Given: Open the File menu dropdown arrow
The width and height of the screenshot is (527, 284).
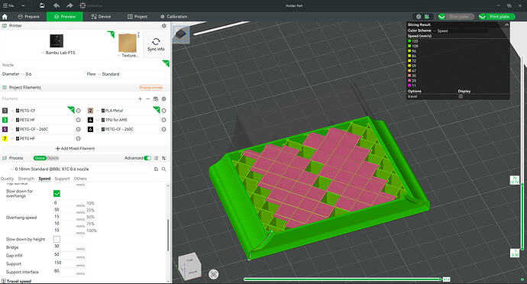Looking at the screenshot, I should point(23,5).
